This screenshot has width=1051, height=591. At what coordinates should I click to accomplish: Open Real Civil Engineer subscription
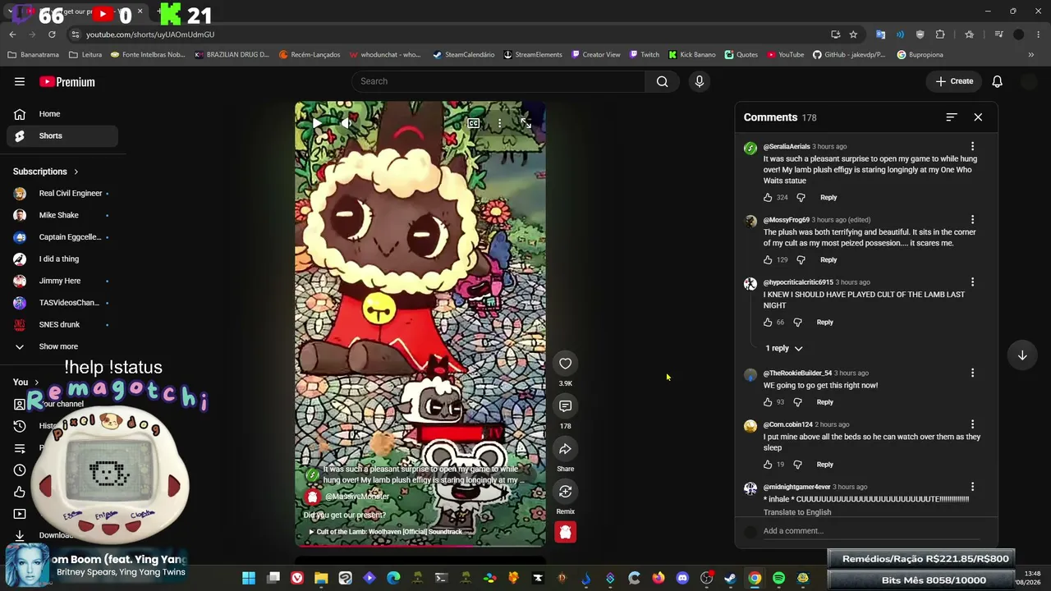pyautogui.click(x=62, y=194)
